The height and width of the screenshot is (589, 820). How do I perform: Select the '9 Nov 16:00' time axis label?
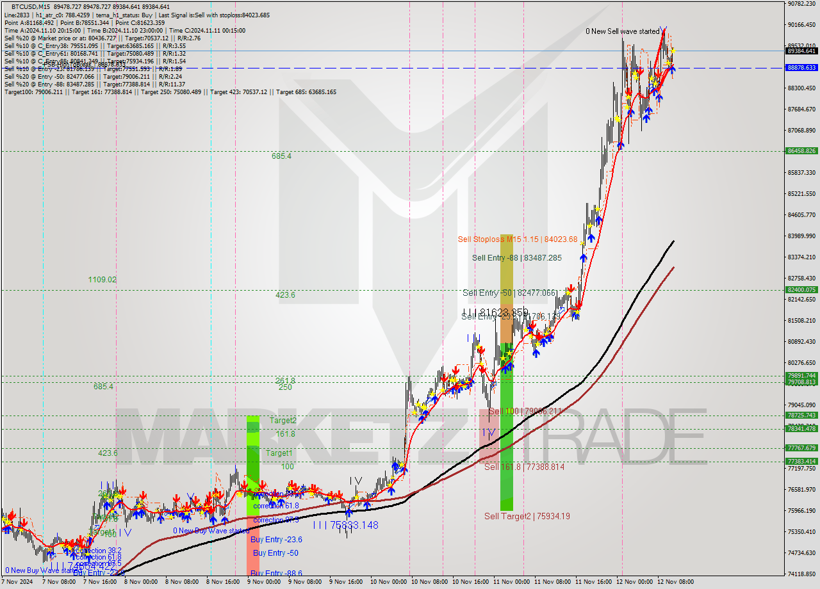[345, 582]
